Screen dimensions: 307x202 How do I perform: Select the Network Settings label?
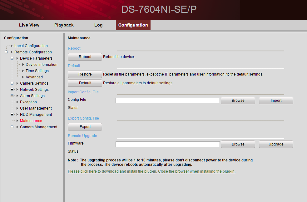pos(34,90)
